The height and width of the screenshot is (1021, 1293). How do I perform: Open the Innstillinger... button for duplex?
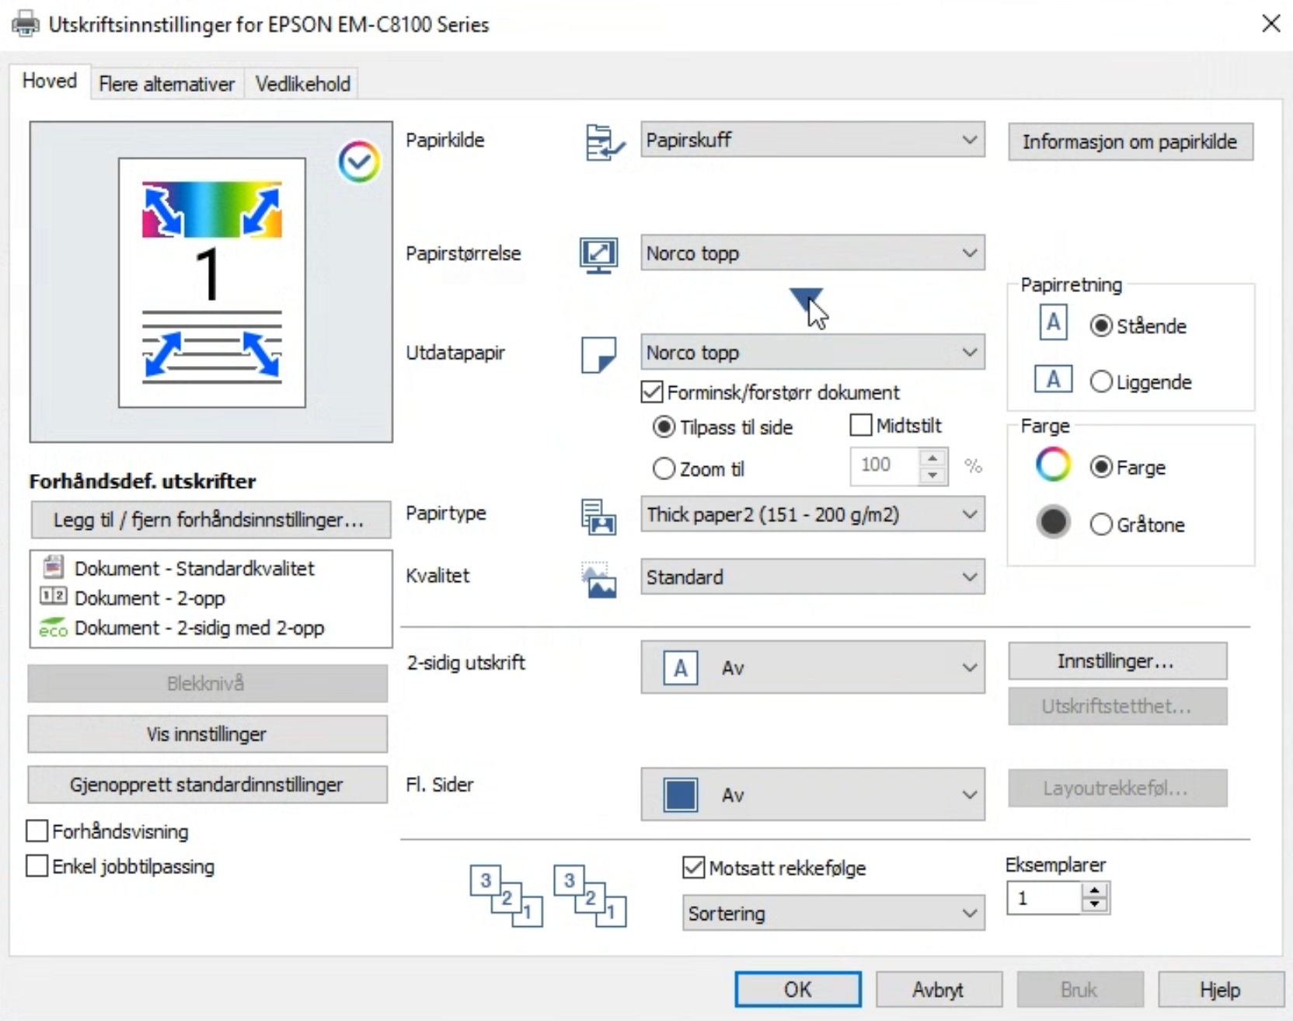tap(1117, 661)
